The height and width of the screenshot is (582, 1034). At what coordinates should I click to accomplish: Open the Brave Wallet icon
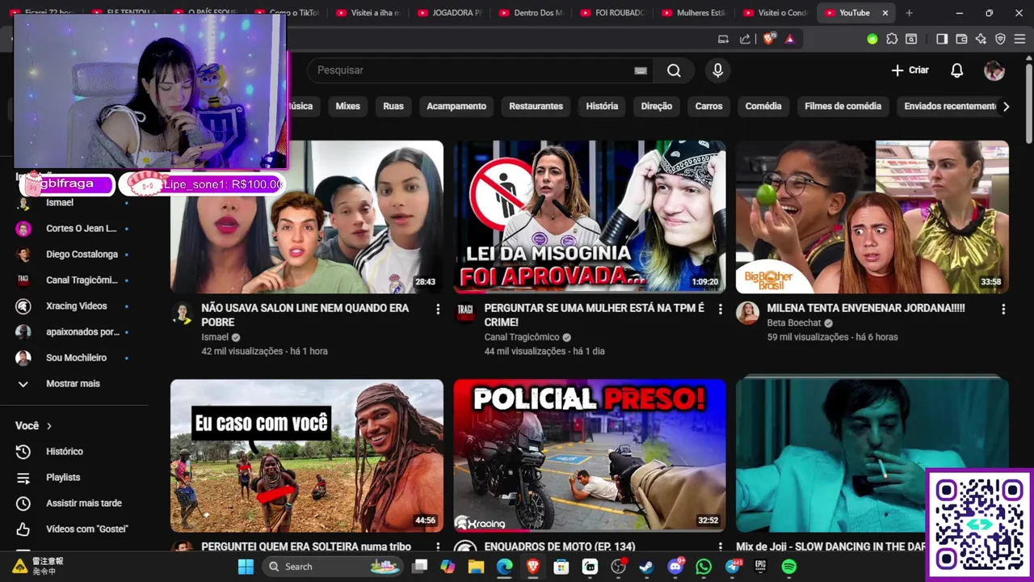tap(961, 39)
